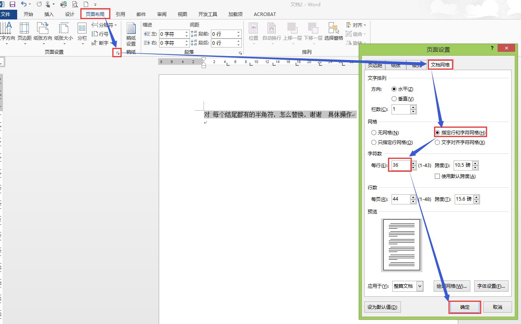This screenshot has height=324, width=521.
Task: Click the 确定 button to confirm
Action: (x=464, y=307)
